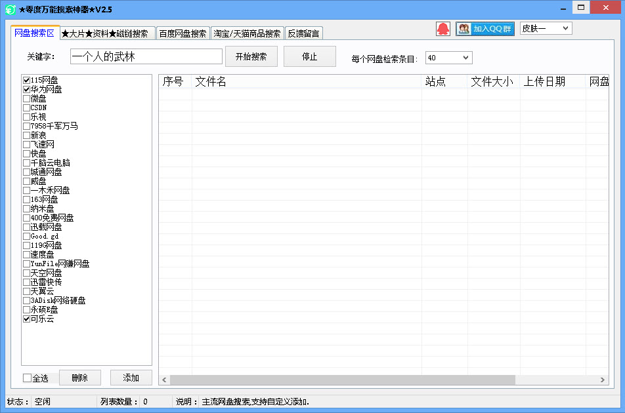This screenshot has width=625, height=413.
Task: Click the 加入QQ群 icon button
Action: point(485,28)
